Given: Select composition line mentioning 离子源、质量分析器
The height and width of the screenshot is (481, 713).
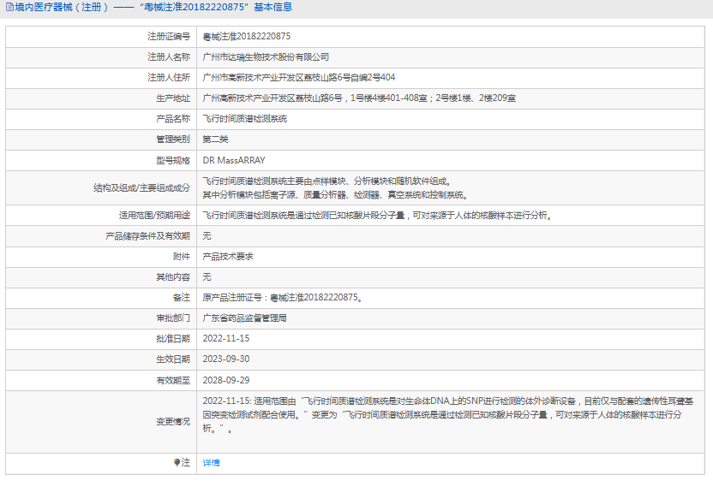Looking at the screenshot, I should 336,195.
